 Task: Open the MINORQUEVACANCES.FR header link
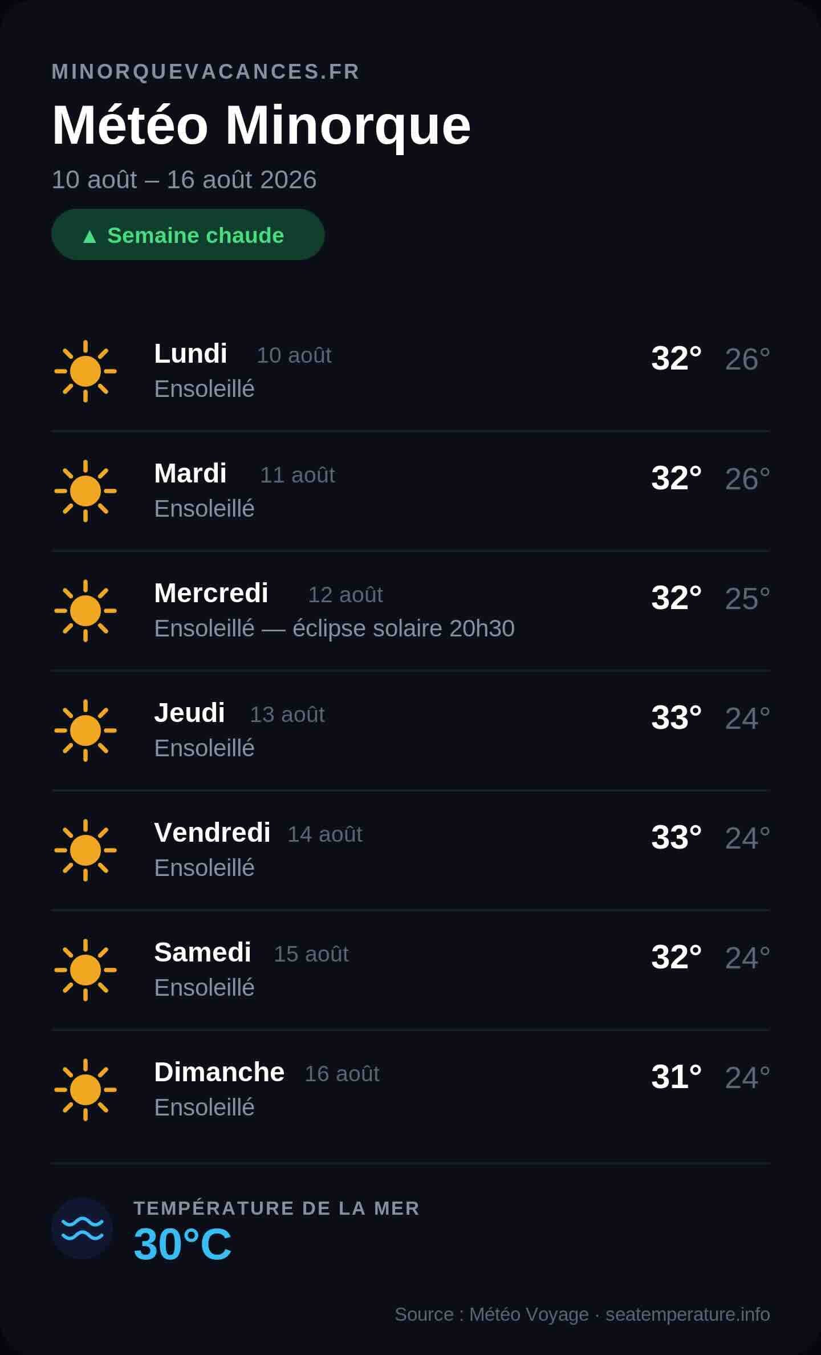(x=205, y=71)
